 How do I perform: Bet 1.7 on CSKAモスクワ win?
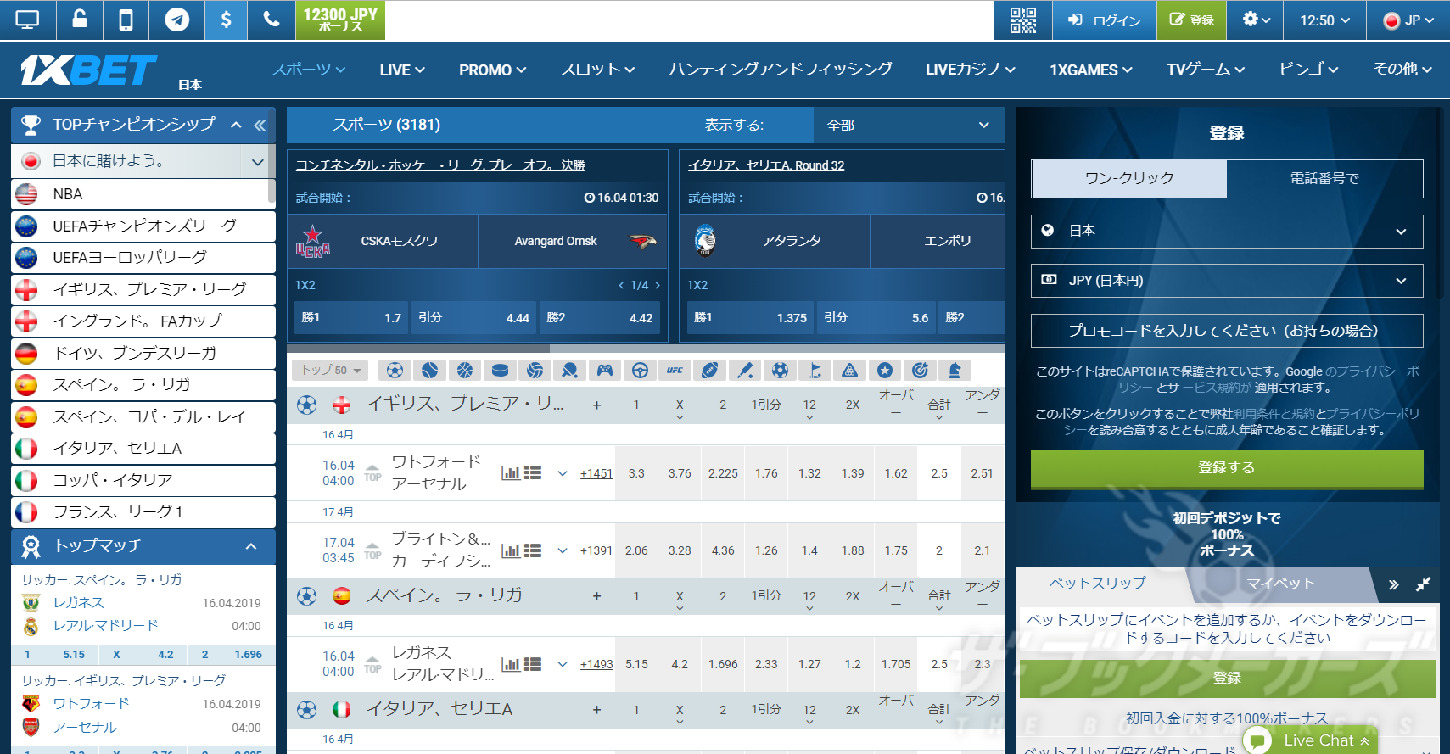pos(351,317)
